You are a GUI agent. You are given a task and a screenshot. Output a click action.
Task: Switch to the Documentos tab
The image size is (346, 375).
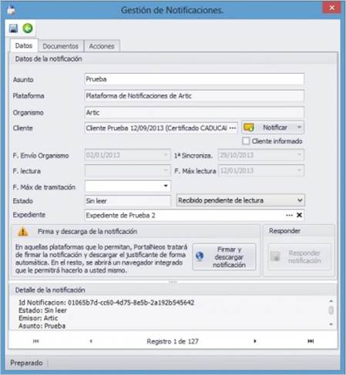(x=61, y=46)
